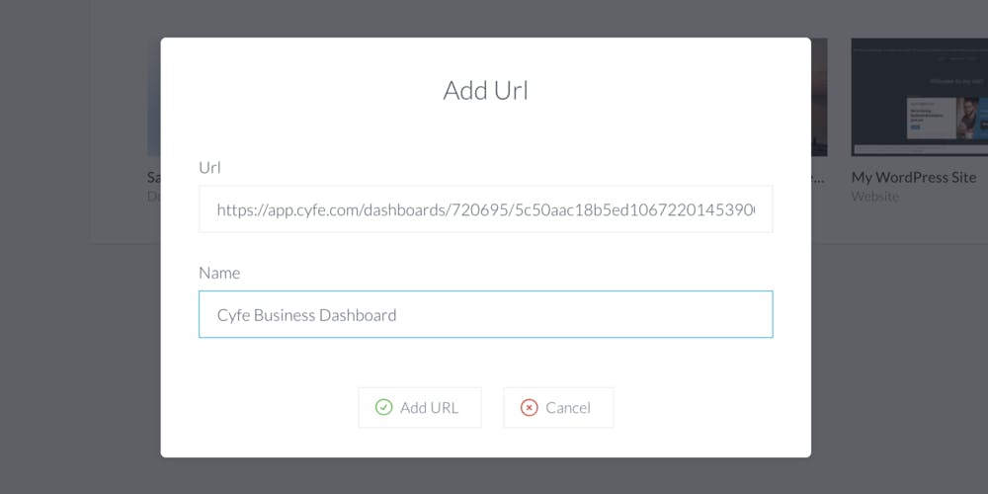This screenshot has height=494, width=988.
Task: Click the truncated 'De' subtitle left of dialog
Action: point(154,197)
